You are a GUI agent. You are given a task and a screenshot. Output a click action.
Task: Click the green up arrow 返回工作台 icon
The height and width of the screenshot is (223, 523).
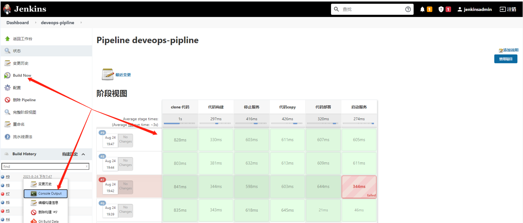7,39
